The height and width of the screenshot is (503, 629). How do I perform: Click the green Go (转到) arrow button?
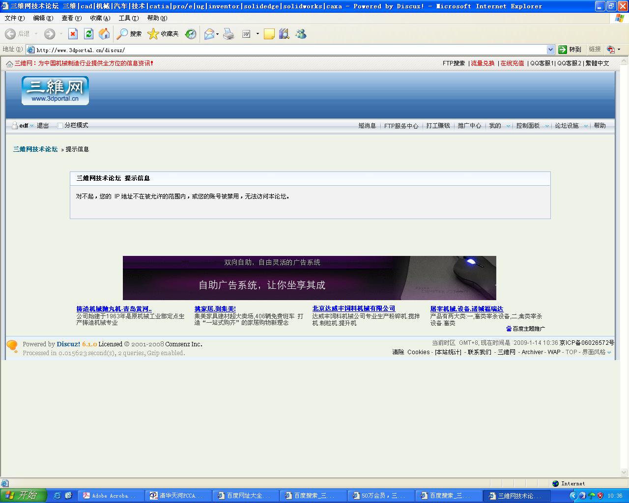[x=570, y=49]
